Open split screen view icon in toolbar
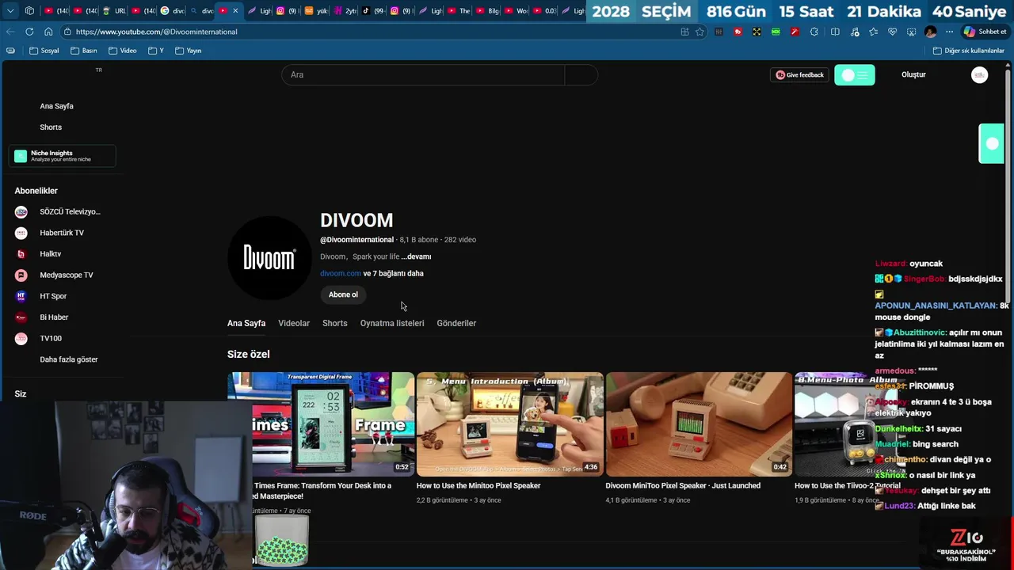 [x=835, y=32]
